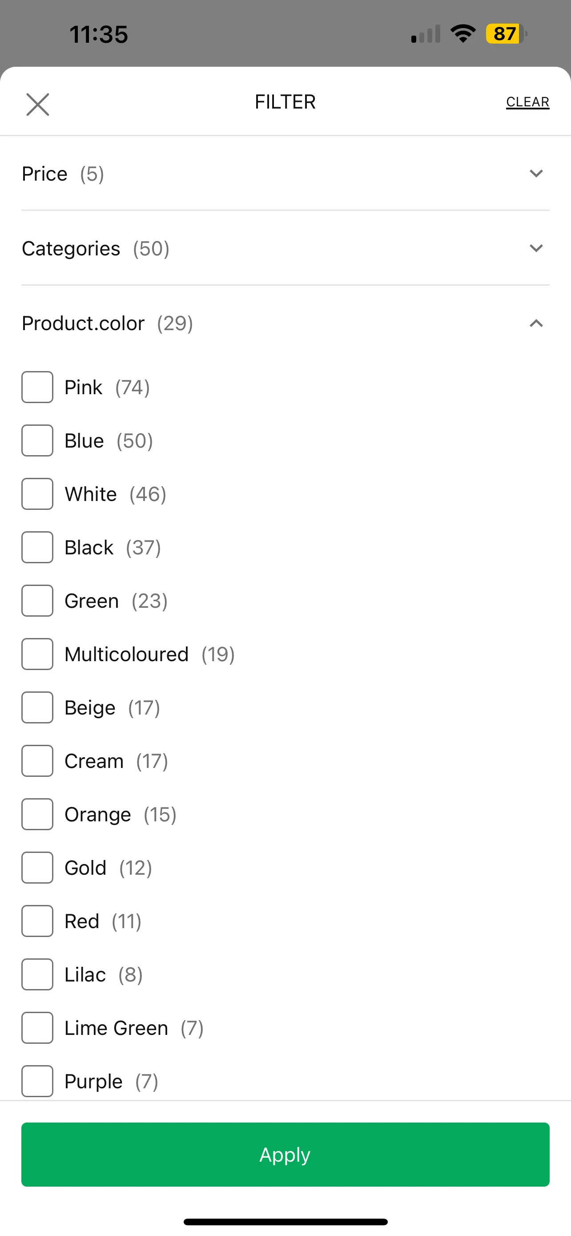Tap the home indicator bar

[285, 1222]
